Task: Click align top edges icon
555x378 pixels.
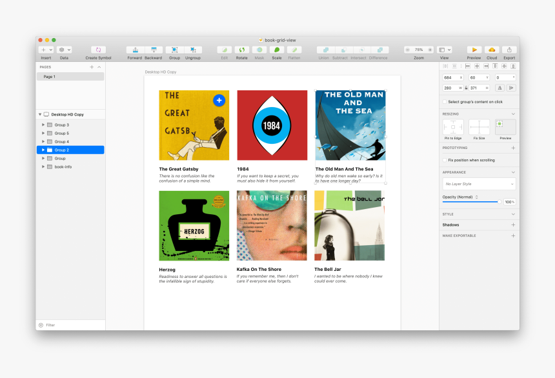Action: coord(495,66)
